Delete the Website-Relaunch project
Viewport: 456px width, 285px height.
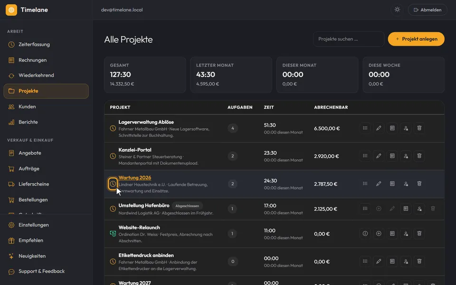point(419,234)
